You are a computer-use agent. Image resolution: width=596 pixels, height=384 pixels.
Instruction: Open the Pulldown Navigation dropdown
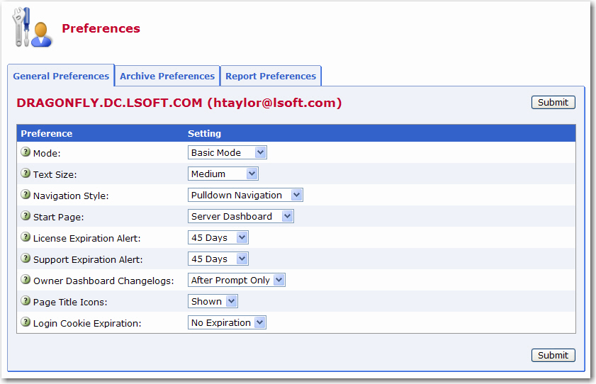pos(245,195)
